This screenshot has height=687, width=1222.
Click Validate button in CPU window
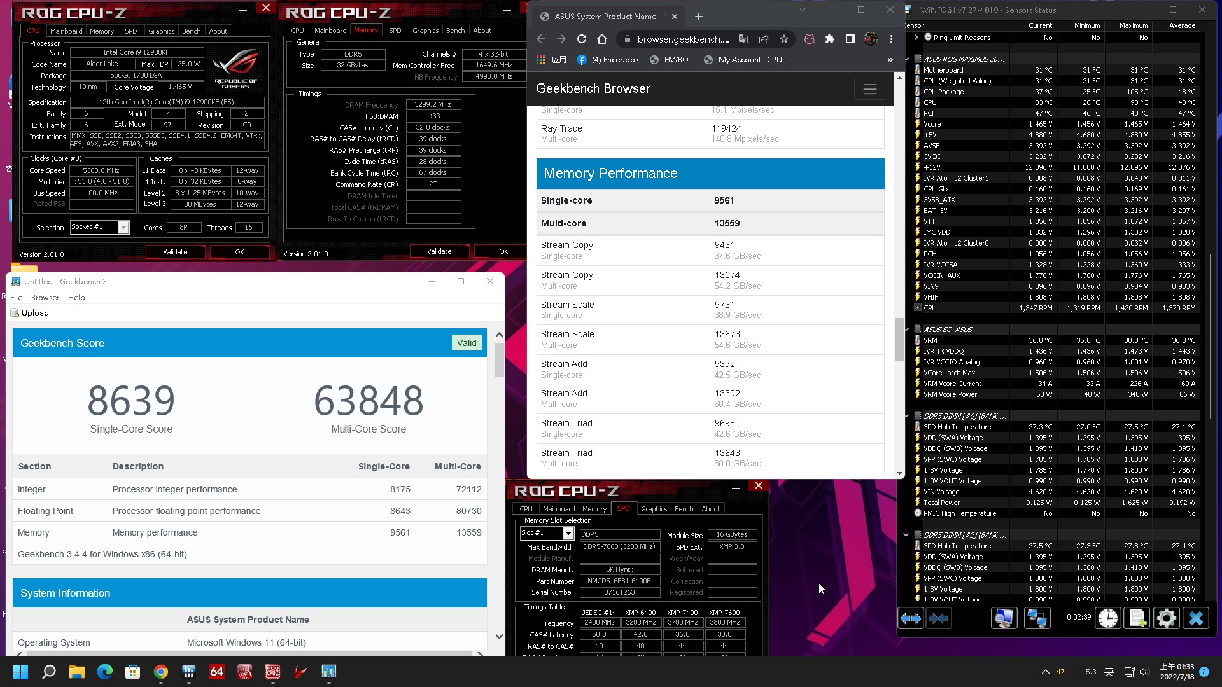(x=175, y=252)
